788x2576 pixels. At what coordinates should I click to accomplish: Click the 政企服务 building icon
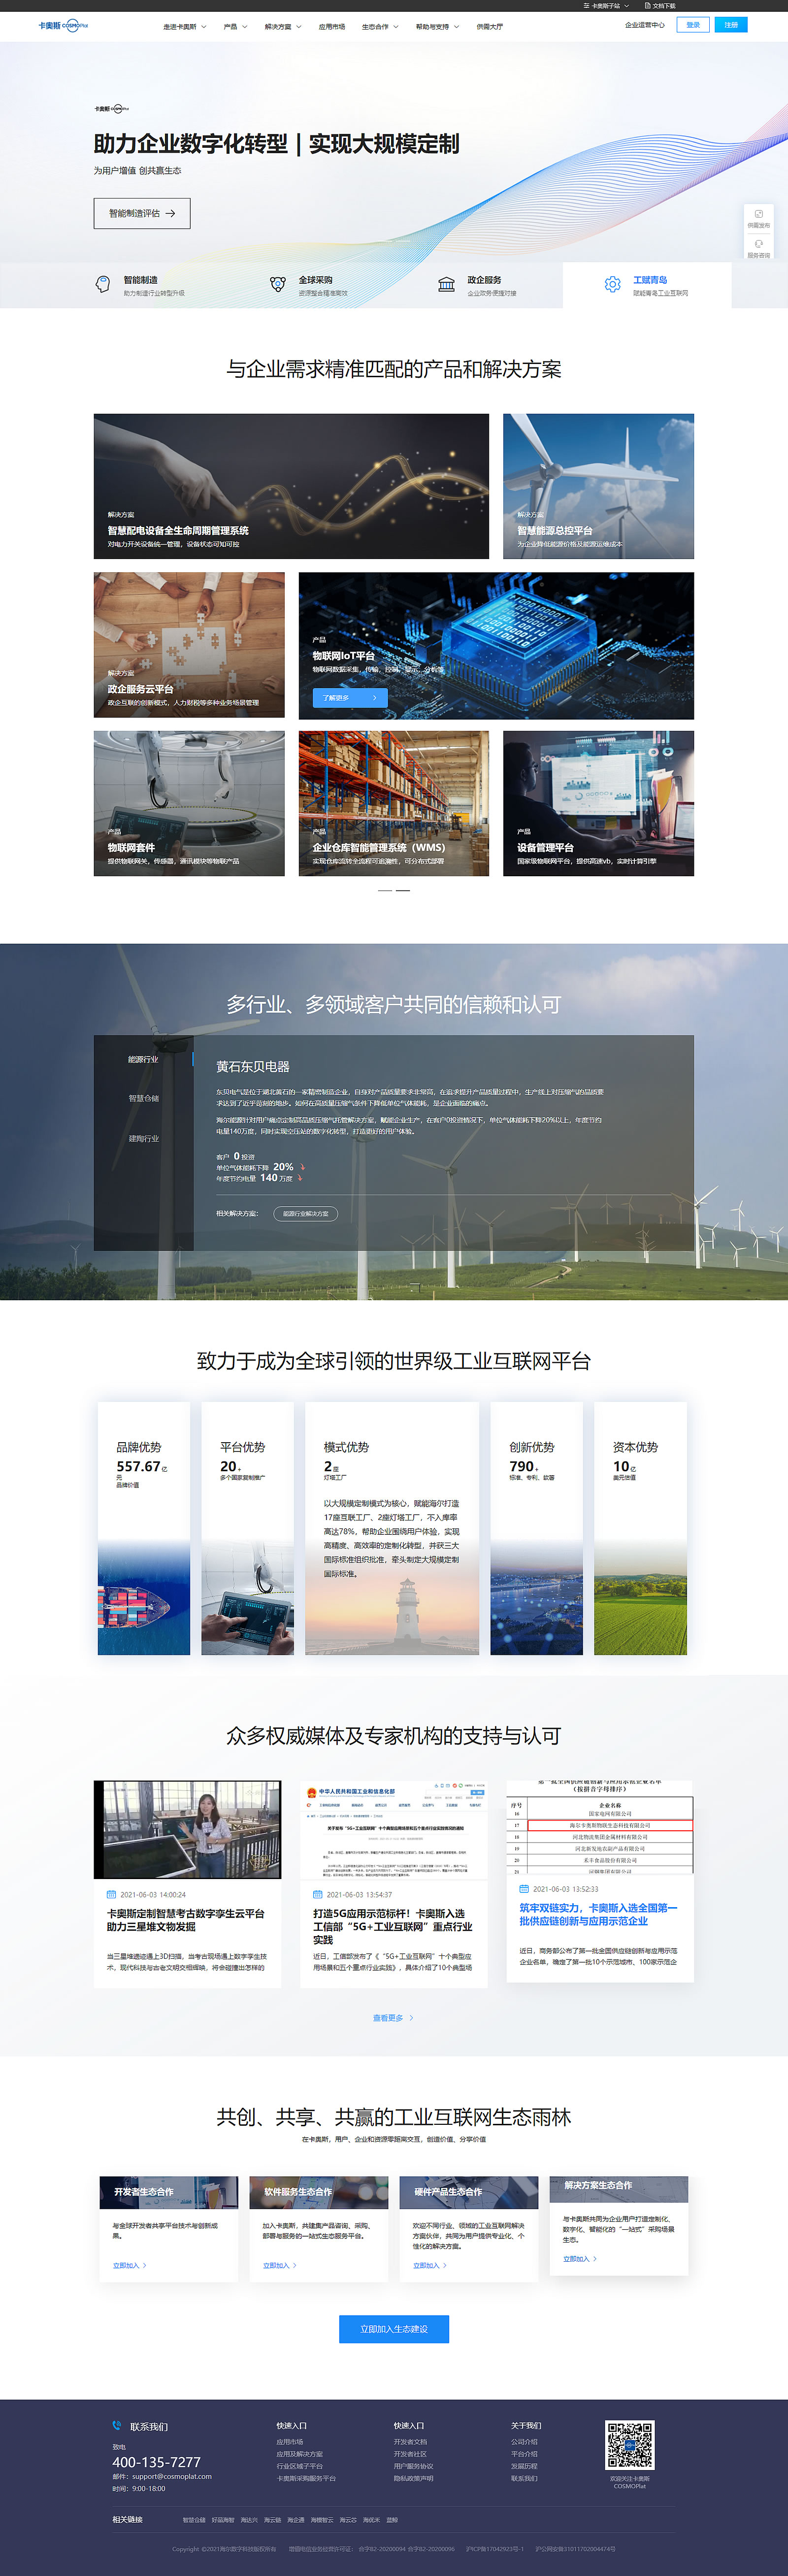(x=446, y=285)
